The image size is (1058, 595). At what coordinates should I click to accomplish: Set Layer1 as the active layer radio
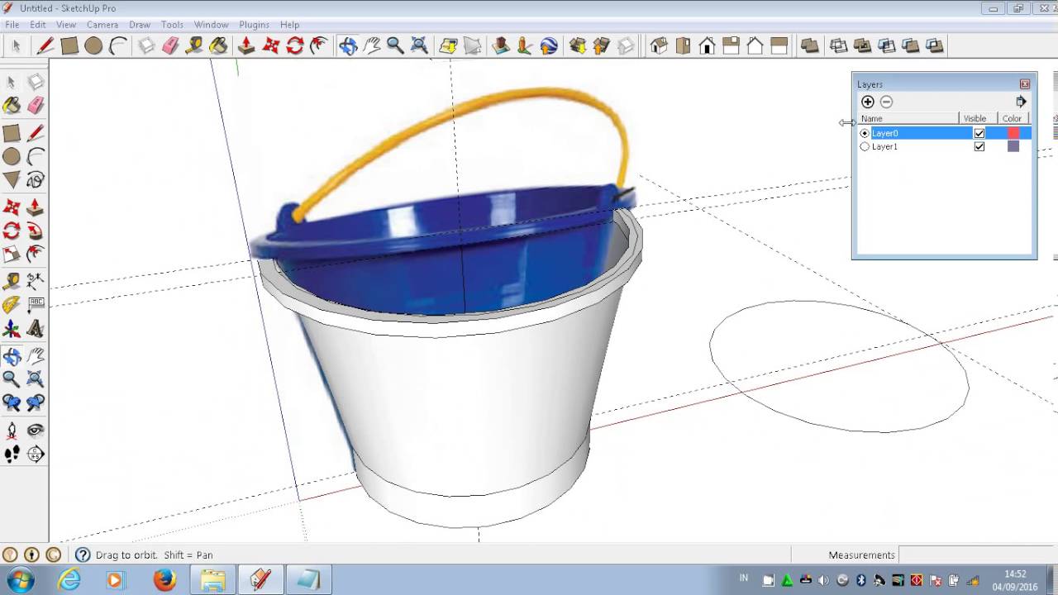pyautogui.click(x=865, y=146)
